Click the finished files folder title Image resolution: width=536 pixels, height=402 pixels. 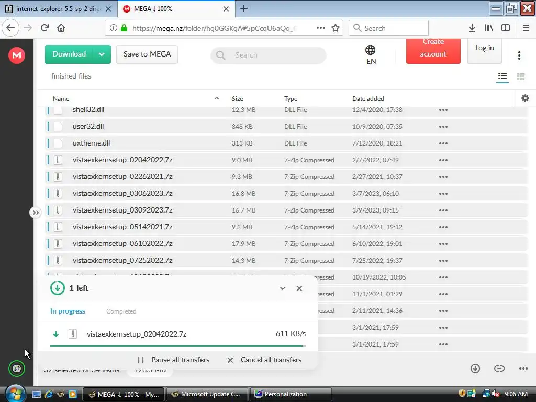[x=71, y=76]
